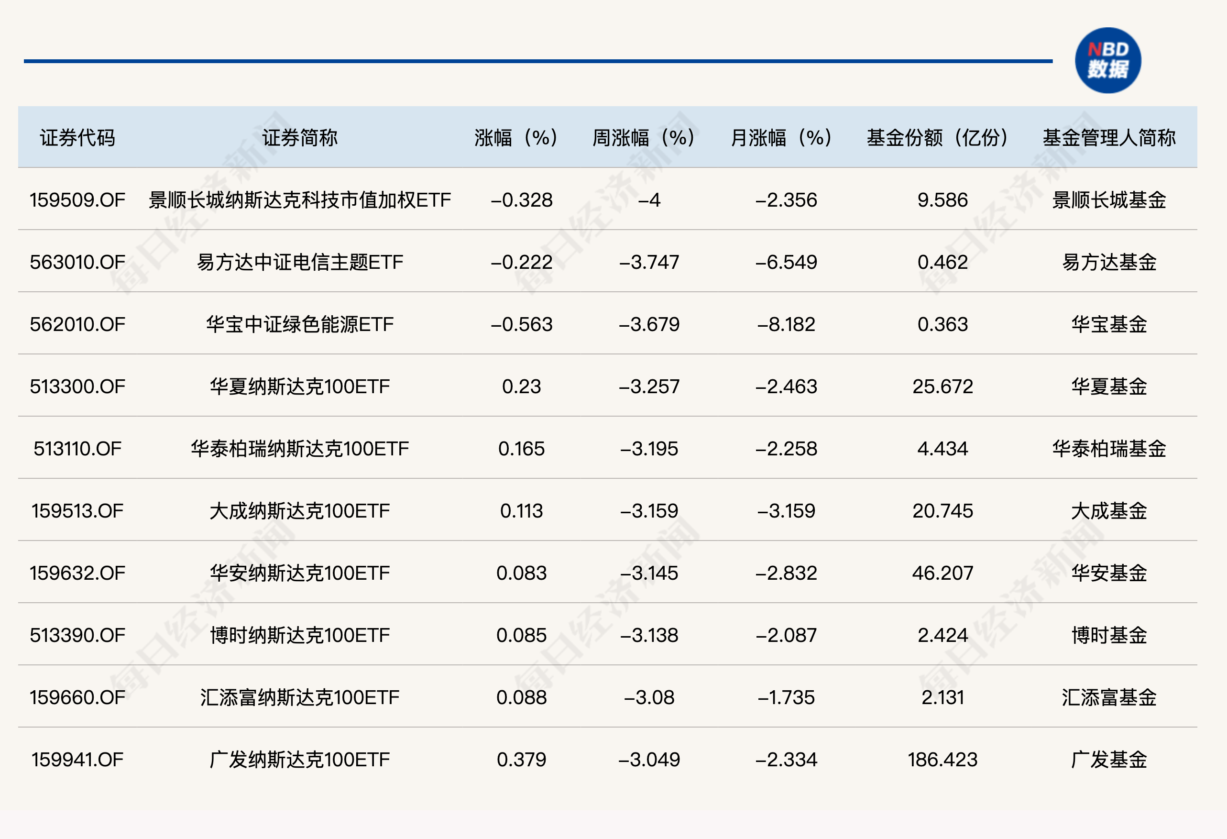Image resolution: width=1227 pixels, height=839 pixels.
Task: Click the 证券简称 column header
Action: [299, 138]
